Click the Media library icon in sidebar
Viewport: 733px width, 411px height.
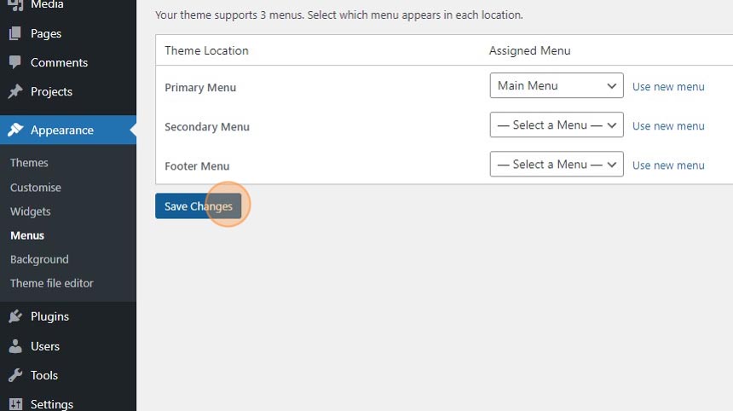[15, 5]
